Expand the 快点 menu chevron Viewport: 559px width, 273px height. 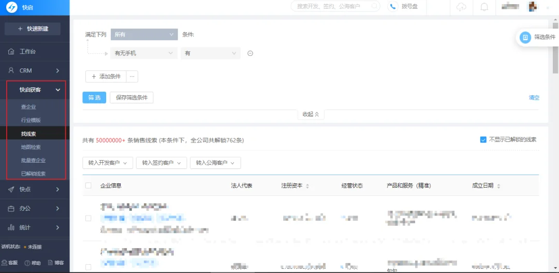click(x=58, y=190)
